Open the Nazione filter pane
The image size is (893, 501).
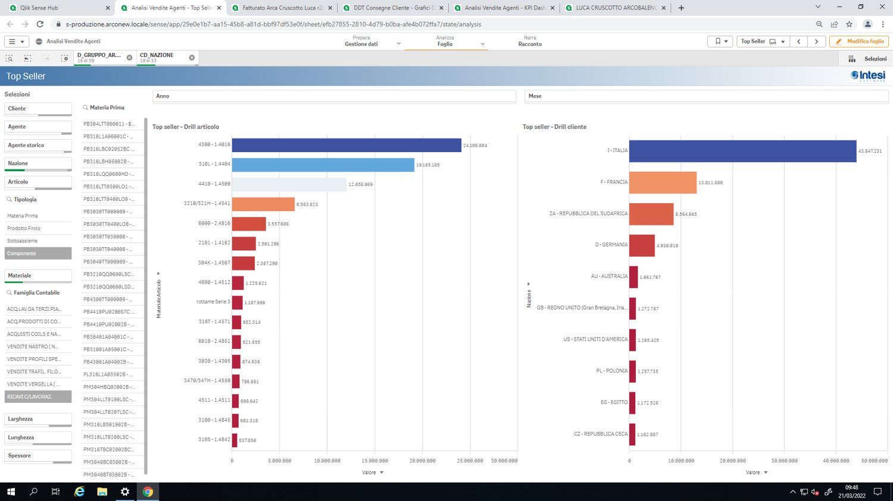coord(38,164)
